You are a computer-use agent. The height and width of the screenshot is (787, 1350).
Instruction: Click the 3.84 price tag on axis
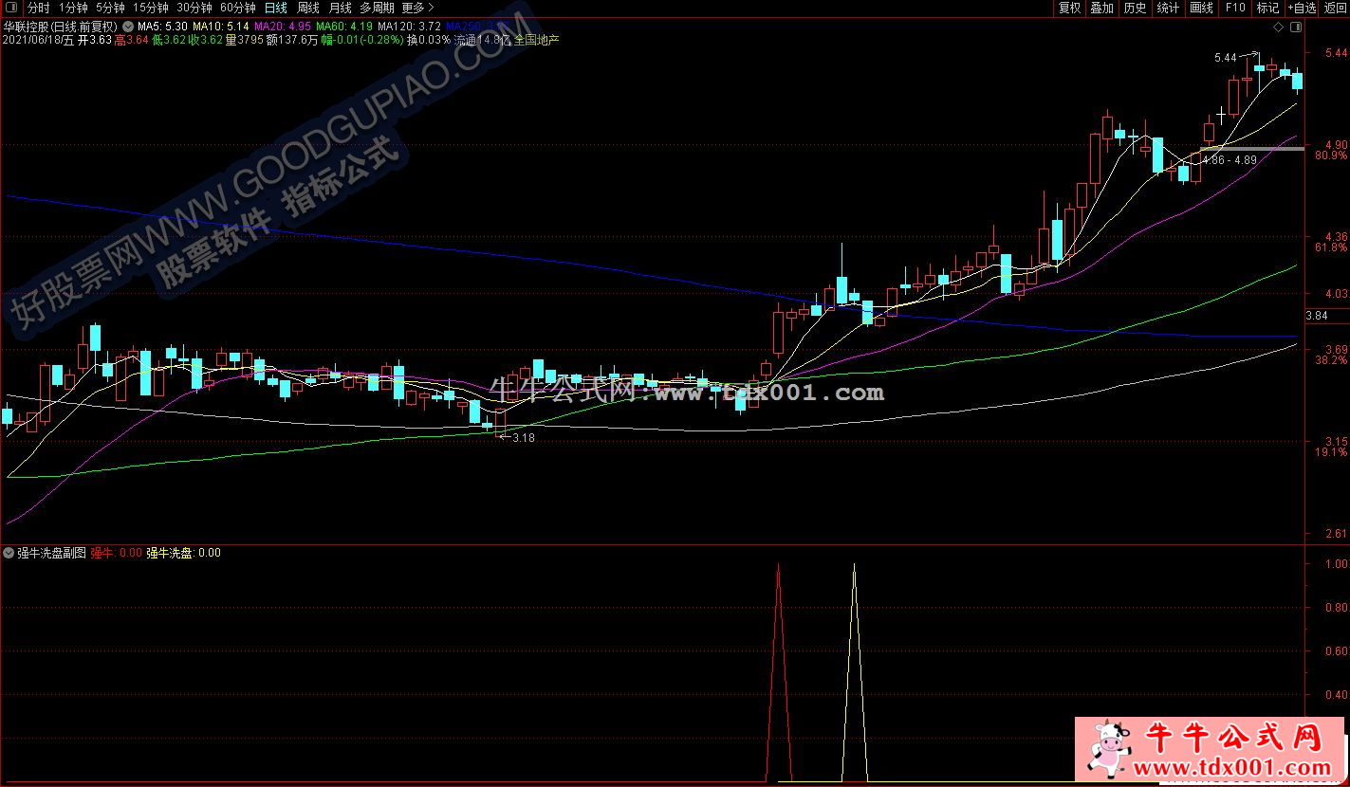1317,317
